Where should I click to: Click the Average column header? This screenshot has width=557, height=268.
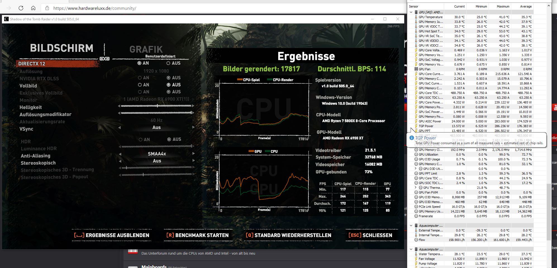click(522, 6)
